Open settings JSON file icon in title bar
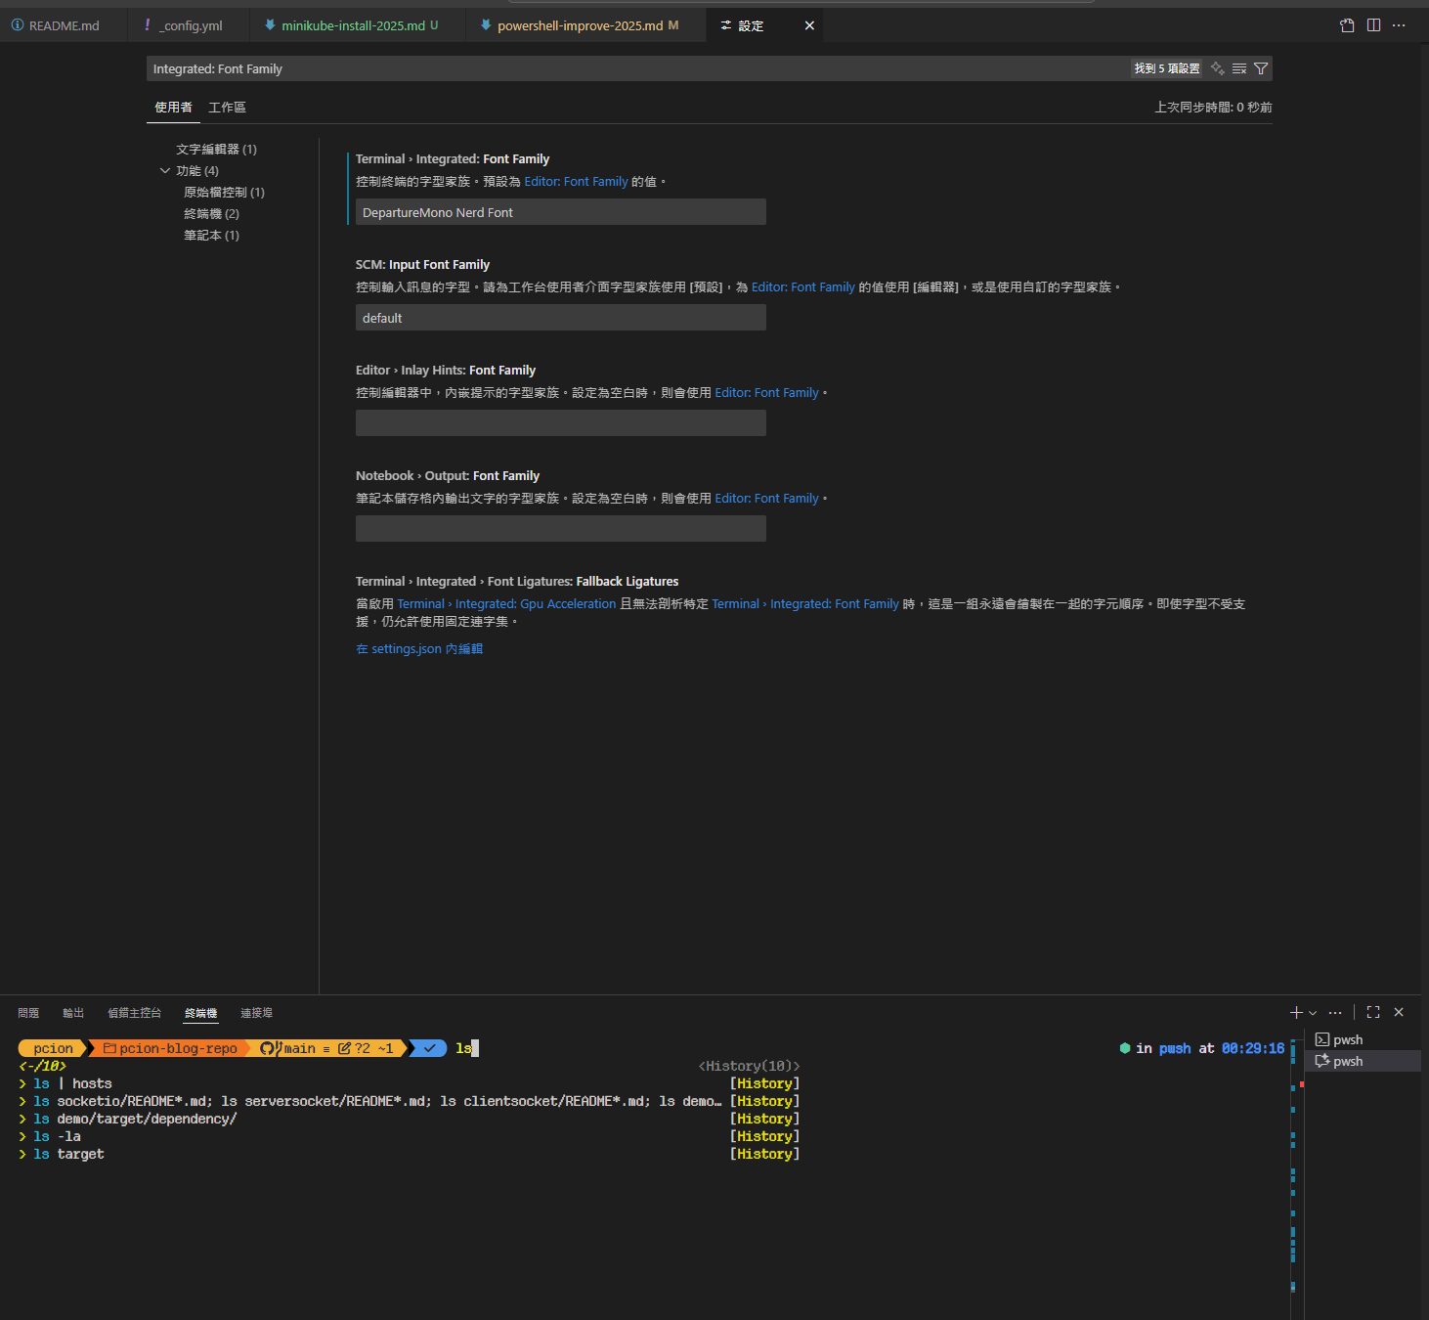This screenshot has height=1320, width=1429. (x=1347, y=25)
